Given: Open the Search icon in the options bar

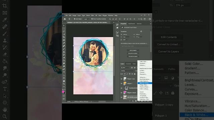Looking at the screenshot, I should pyautogui.click(x=141, y=19).
